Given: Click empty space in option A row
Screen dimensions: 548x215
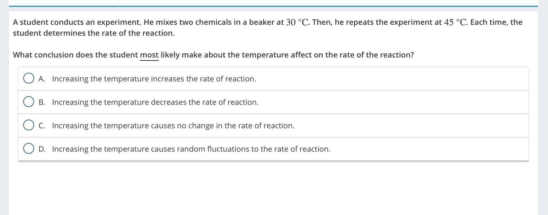Looking at the screenshot, I should 390,79.
